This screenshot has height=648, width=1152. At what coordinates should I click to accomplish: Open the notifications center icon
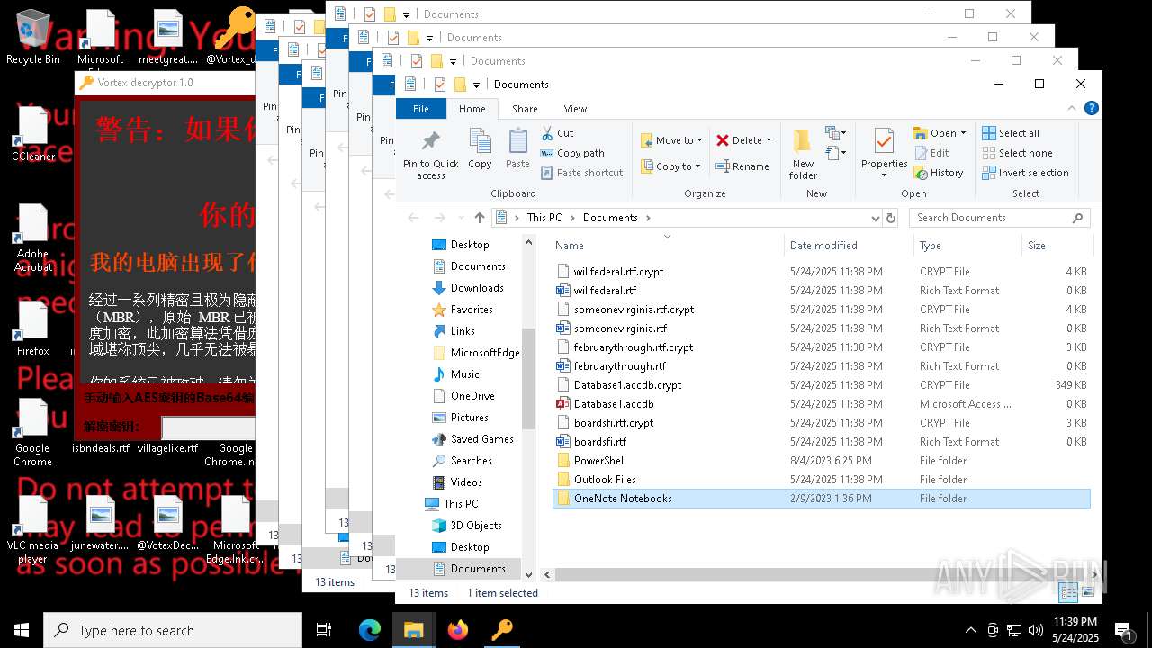pos(1123,630)
